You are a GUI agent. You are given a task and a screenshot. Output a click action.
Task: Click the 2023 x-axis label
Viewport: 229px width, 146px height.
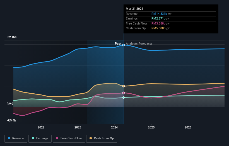[78, 128]
